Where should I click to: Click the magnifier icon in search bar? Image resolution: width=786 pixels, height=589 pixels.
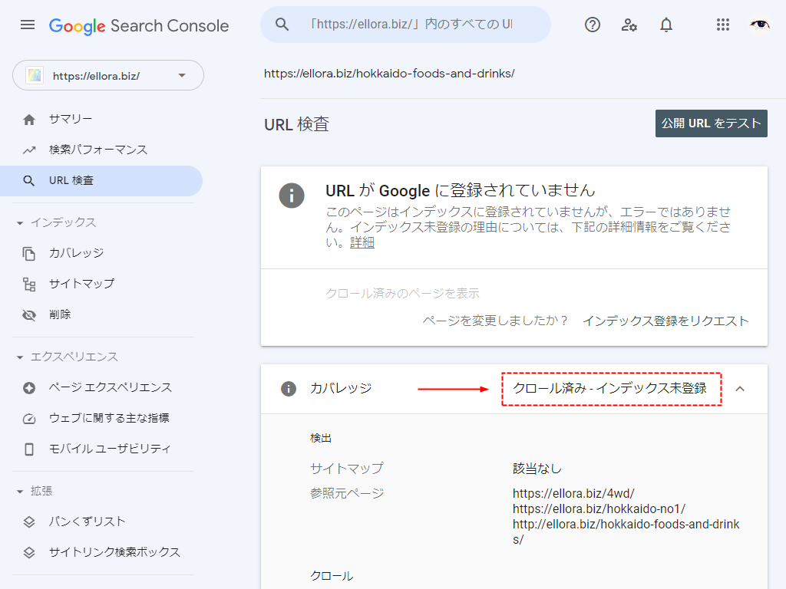(x=282, y=25)
